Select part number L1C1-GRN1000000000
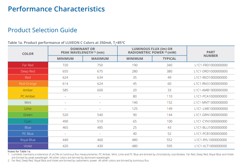The image size is (245, 166). click(210, 115)
